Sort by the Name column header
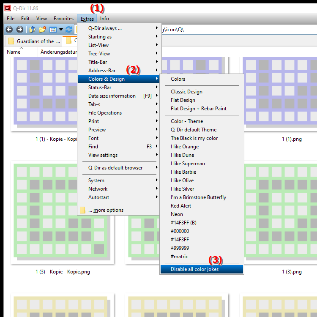 click(21, 52)
